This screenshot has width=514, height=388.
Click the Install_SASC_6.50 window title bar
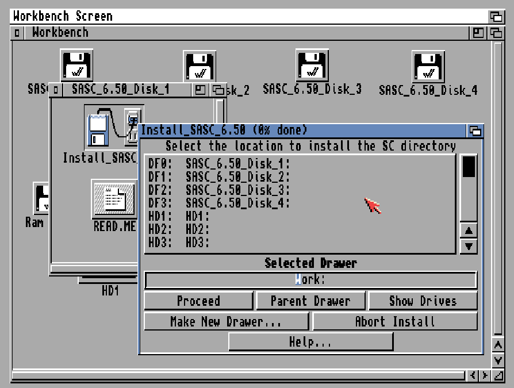pos(303,130)
